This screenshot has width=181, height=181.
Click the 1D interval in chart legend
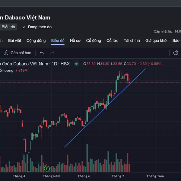(x=54, y=64)
